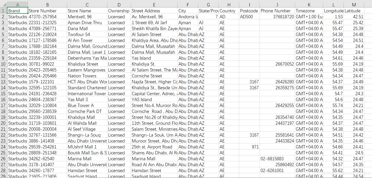This screenshot has height=178, width=372.
Task: Click store name 'Shangri-La Souq'
Action: point(87,135)
